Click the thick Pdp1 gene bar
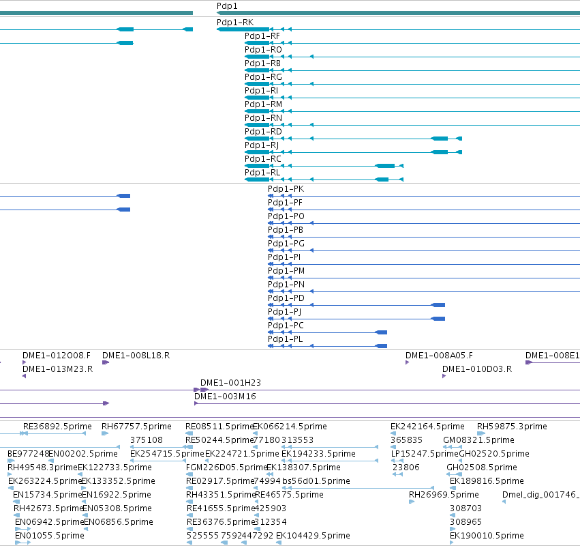580x546 pixels. (398, 14)
